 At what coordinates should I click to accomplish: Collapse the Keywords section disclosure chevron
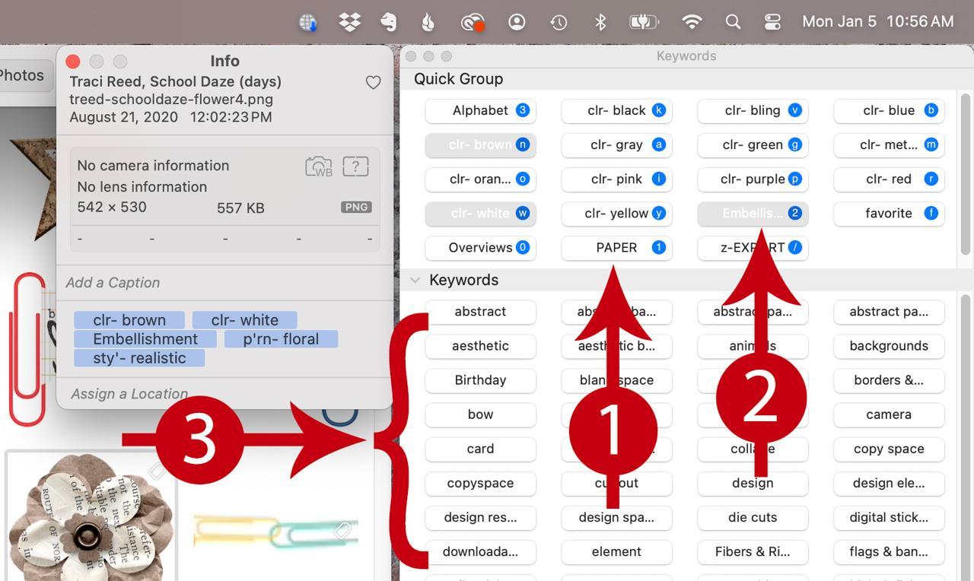(x=415, y=280)
